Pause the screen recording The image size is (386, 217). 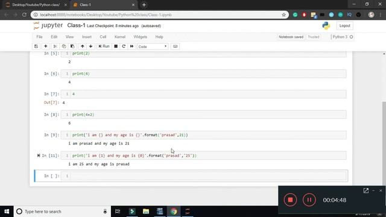click(309, 200)
